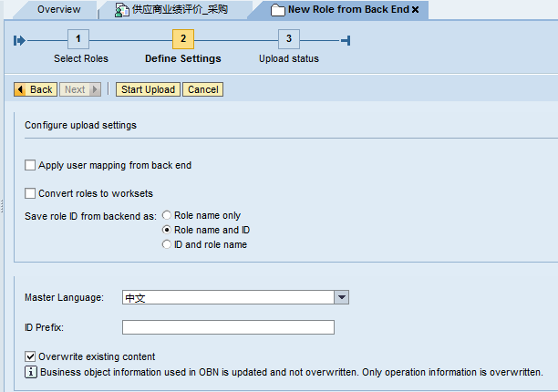The height and width of the screenshot is (392, 558).
Task: Choose ID and role name option
Action: coord(167,244)
